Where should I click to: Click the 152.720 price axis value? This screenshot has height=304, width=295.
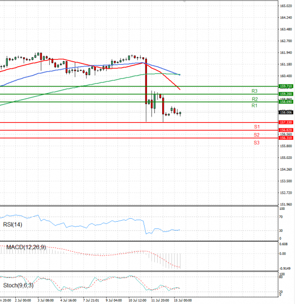pos(286,193)
